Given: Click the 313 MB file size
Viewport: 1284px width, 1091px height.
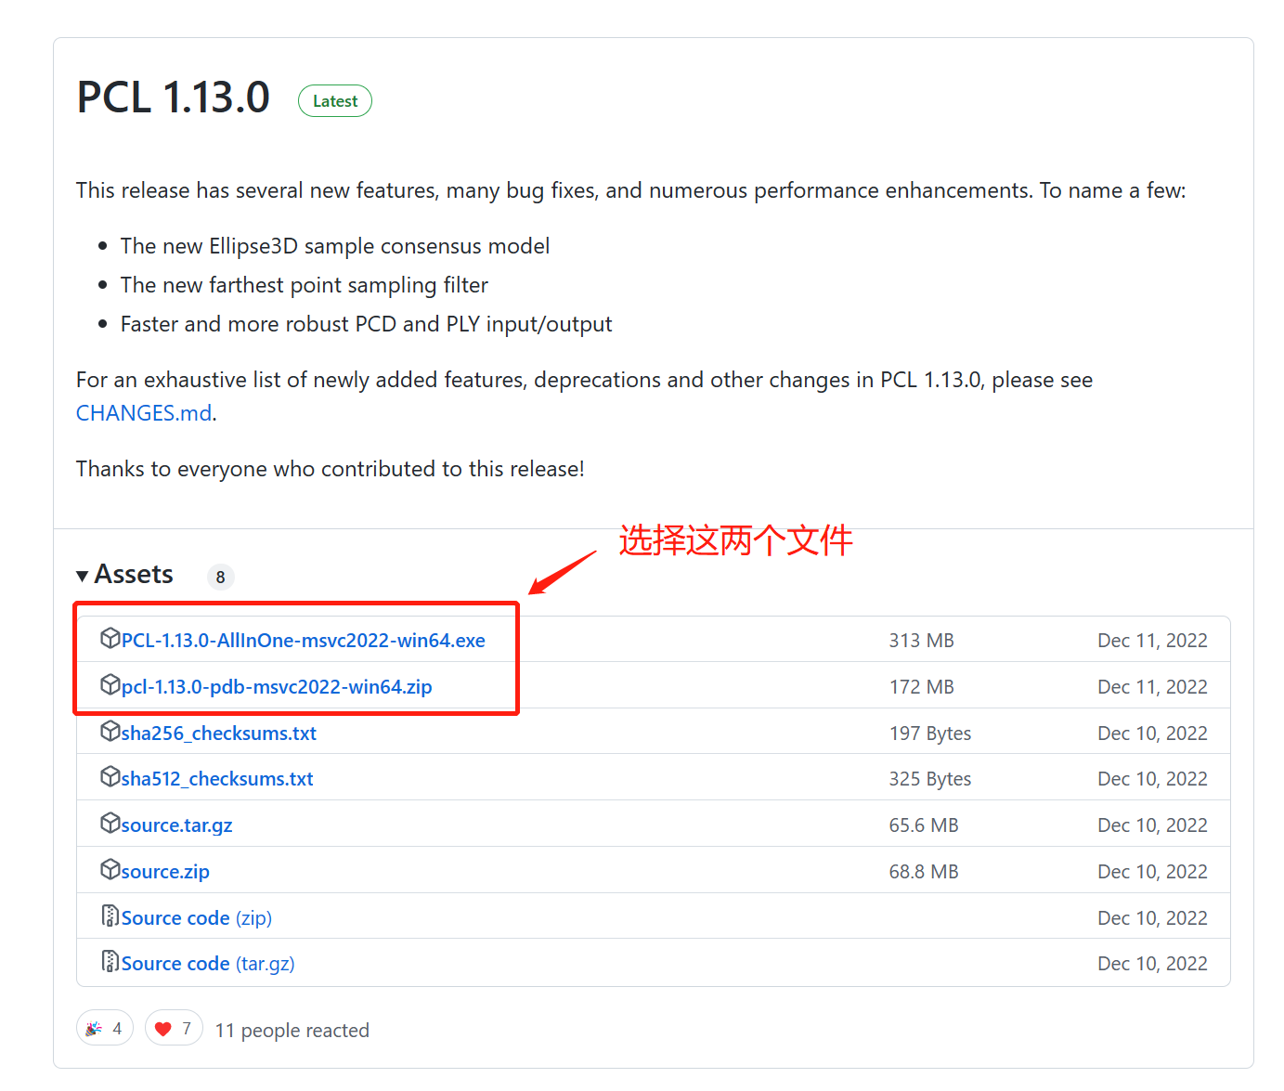Looking at the screenshot, I should click(x=921, y=641).
